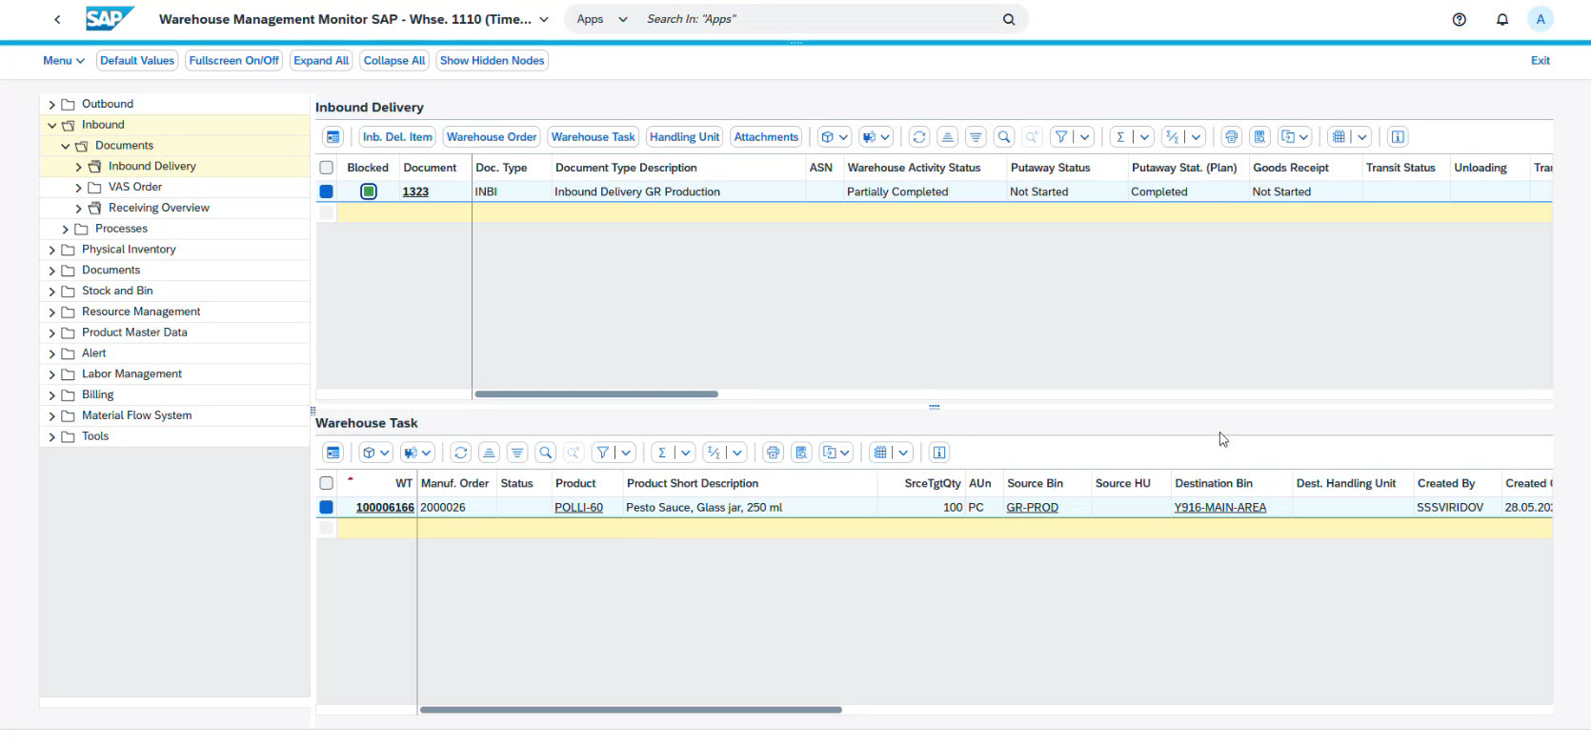The width and height of the screenshot is (1591, 746).
Task: Click the Search In Apps input field
Action: pyautogui.click(x=819, y=19)
